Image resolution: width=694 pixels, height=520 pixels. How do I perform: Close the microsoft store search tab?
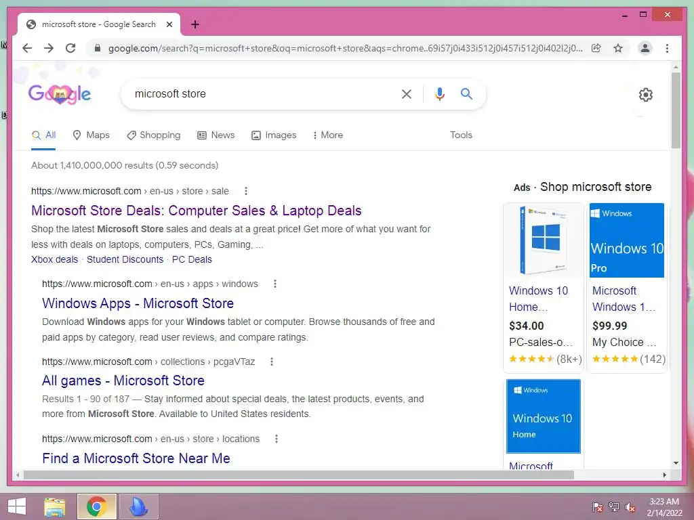click(169, 24)
